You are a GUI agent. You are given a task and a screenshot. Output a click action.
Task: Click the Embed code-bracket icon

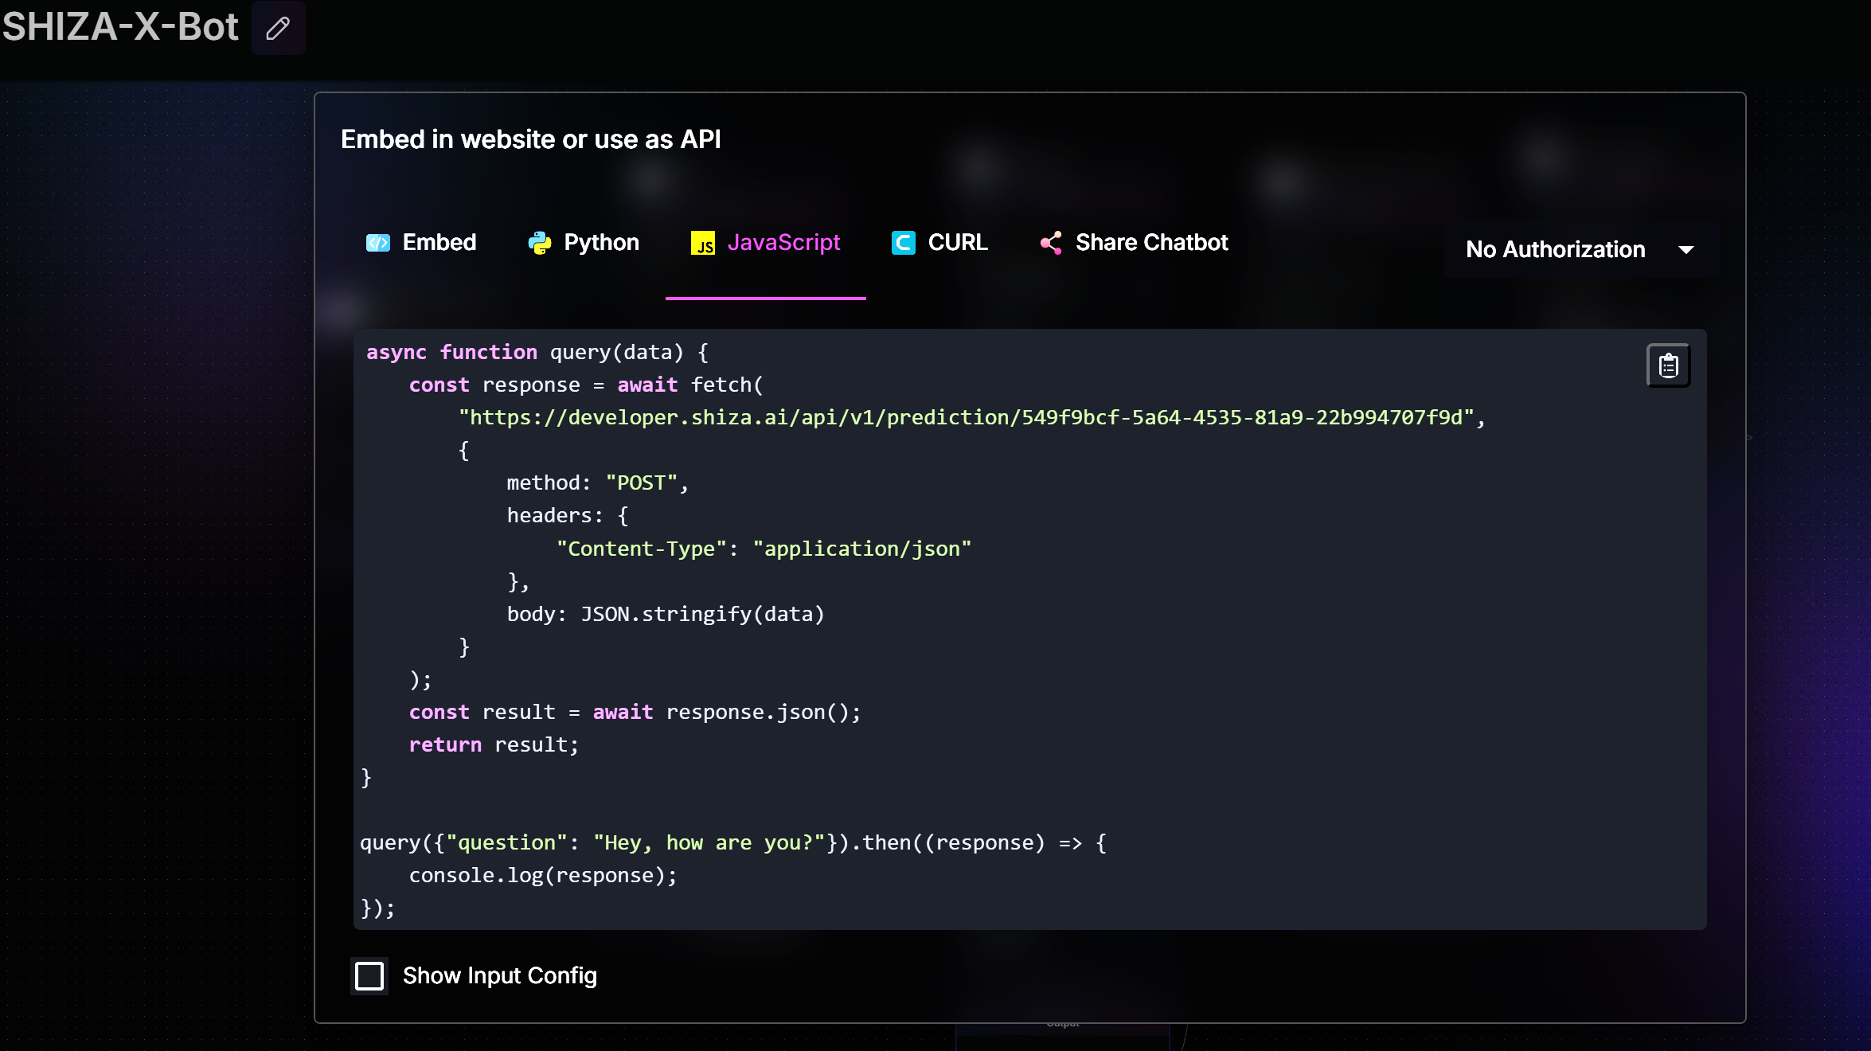click(x=377, y=243)
